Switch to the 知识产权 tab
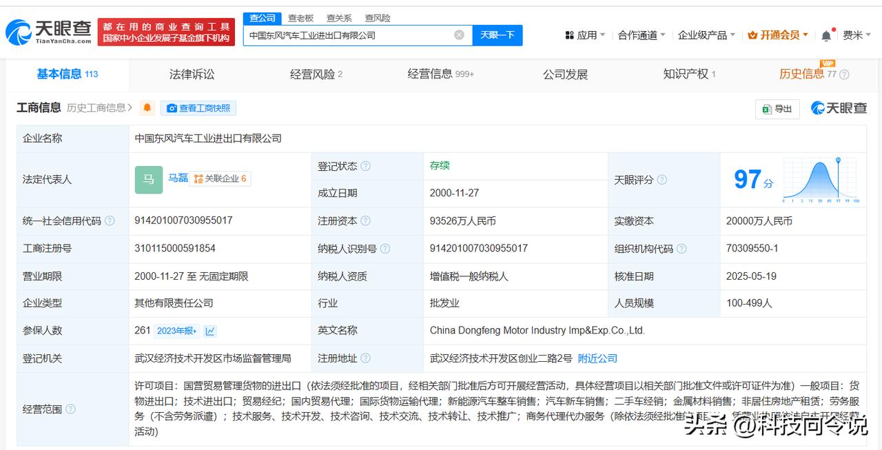This screenshot has height=450, width=882. (690, 74)
